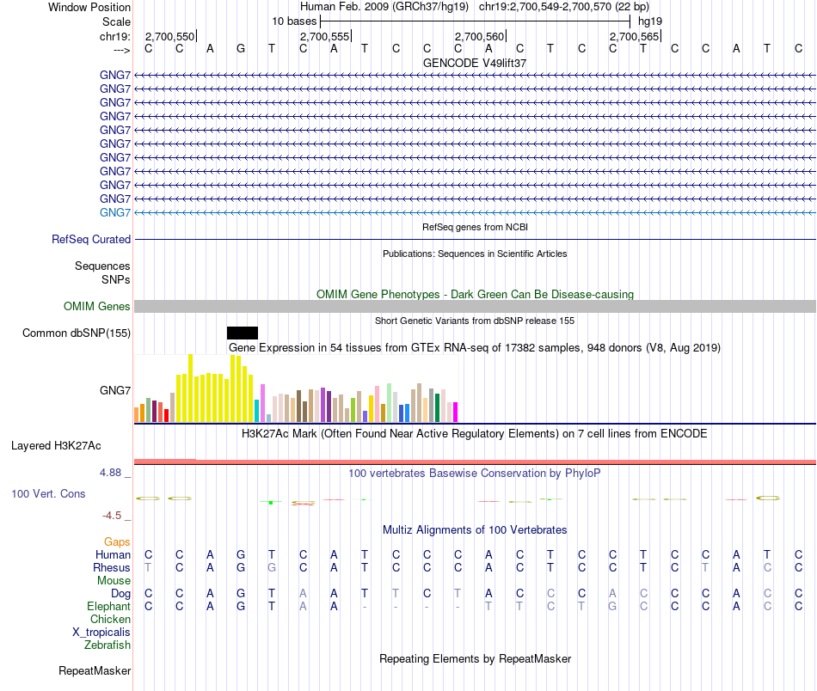Click the -4.5 PhyloP lower scale value

pyautogui.click(x=112, y=516)
